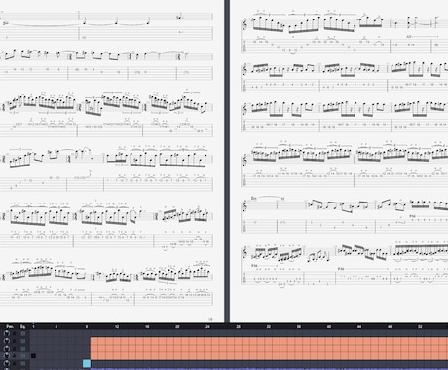
Task: Enable the Eq box on the first track
Action: [23, 333]
